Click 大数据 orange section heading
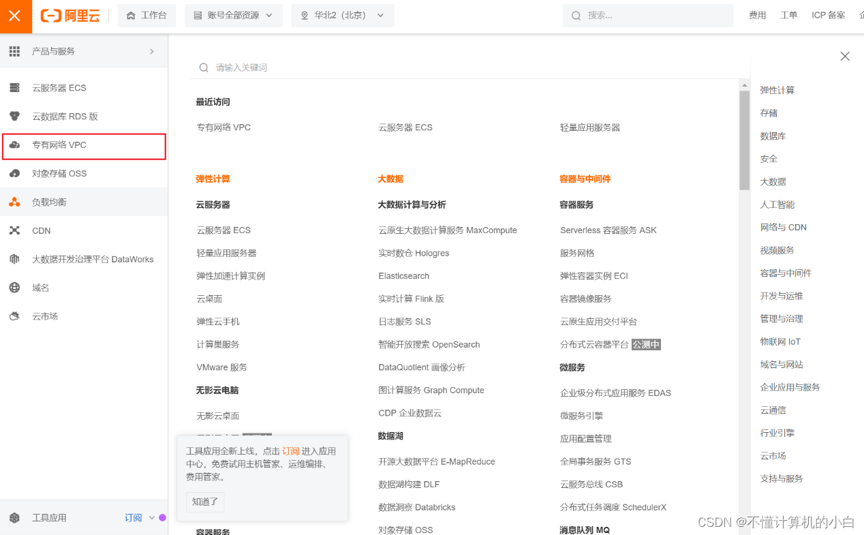Viewport: 864px width, 535px height. 390,179
